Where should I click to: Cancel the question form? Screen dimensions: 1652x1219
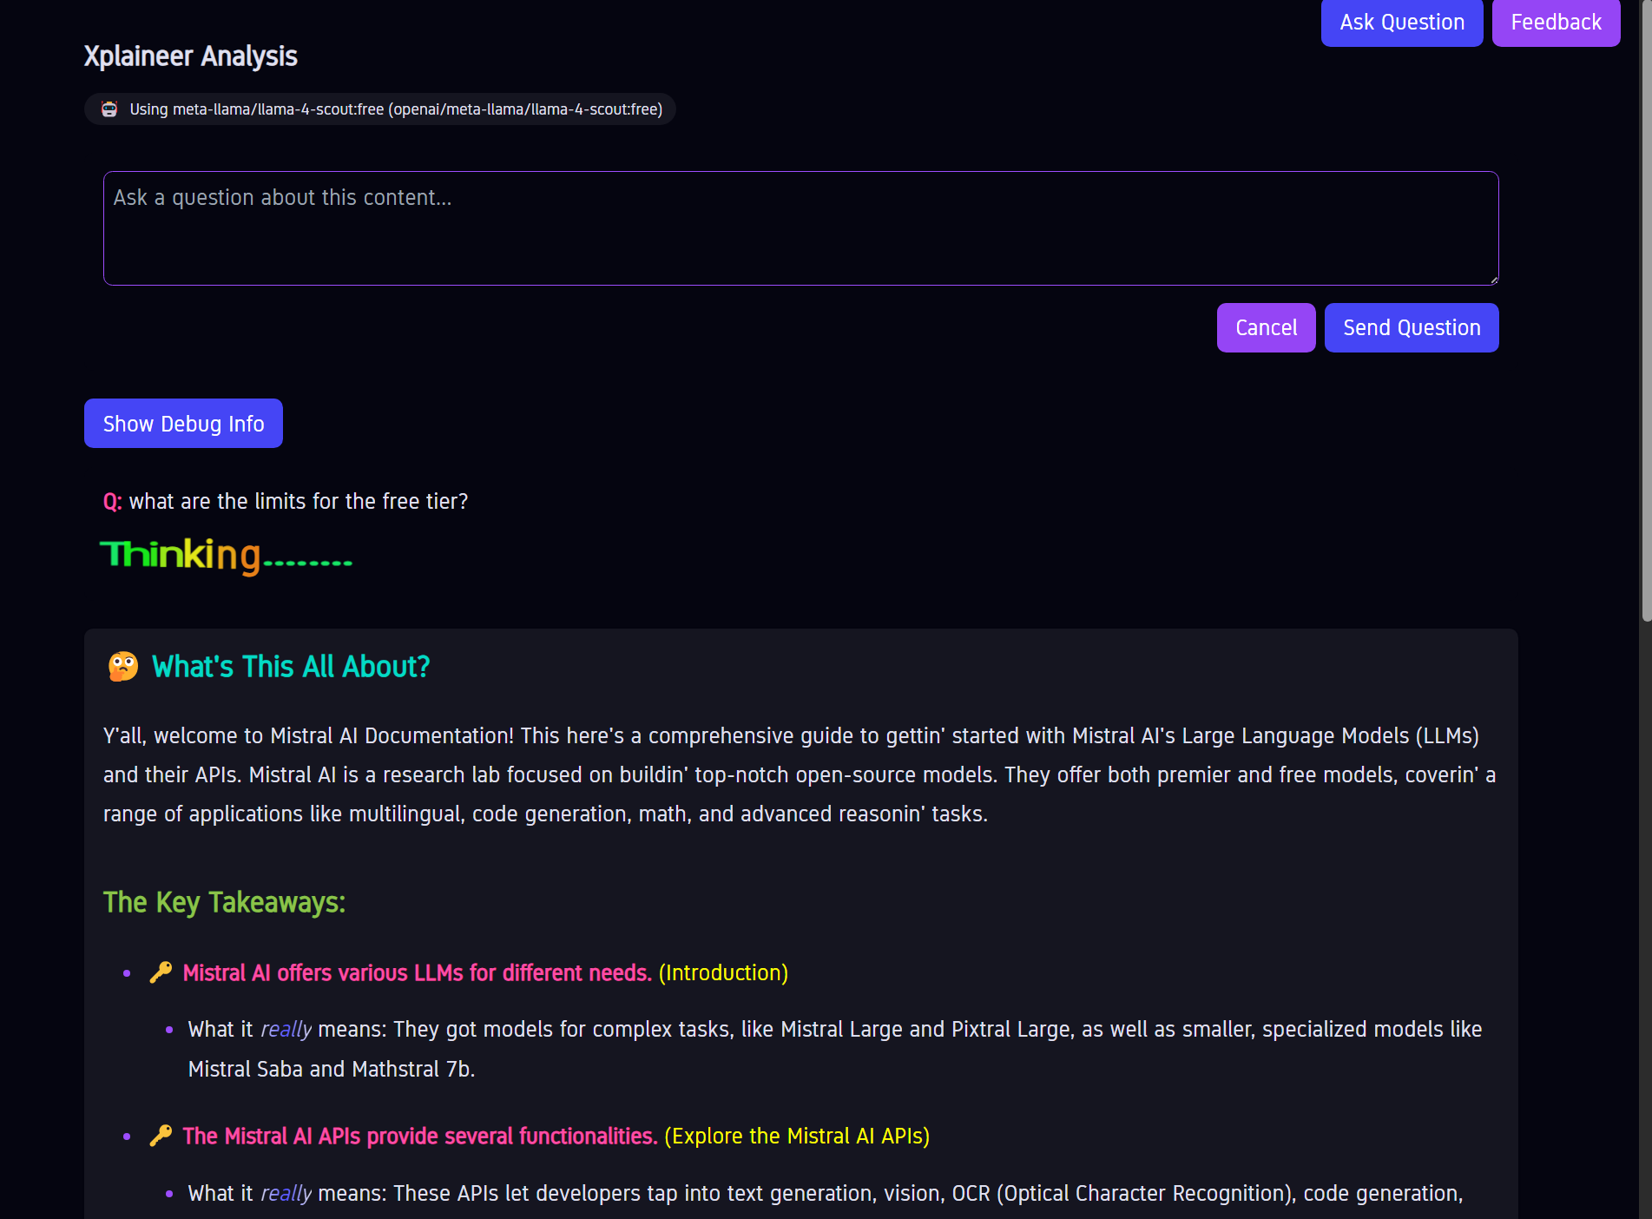point(1266,327)
